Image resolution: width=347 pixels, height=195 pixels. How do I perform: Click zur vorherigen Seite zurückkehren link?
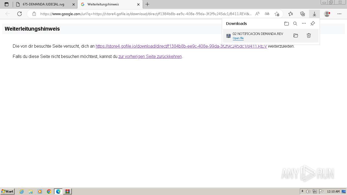coord(150,56)
